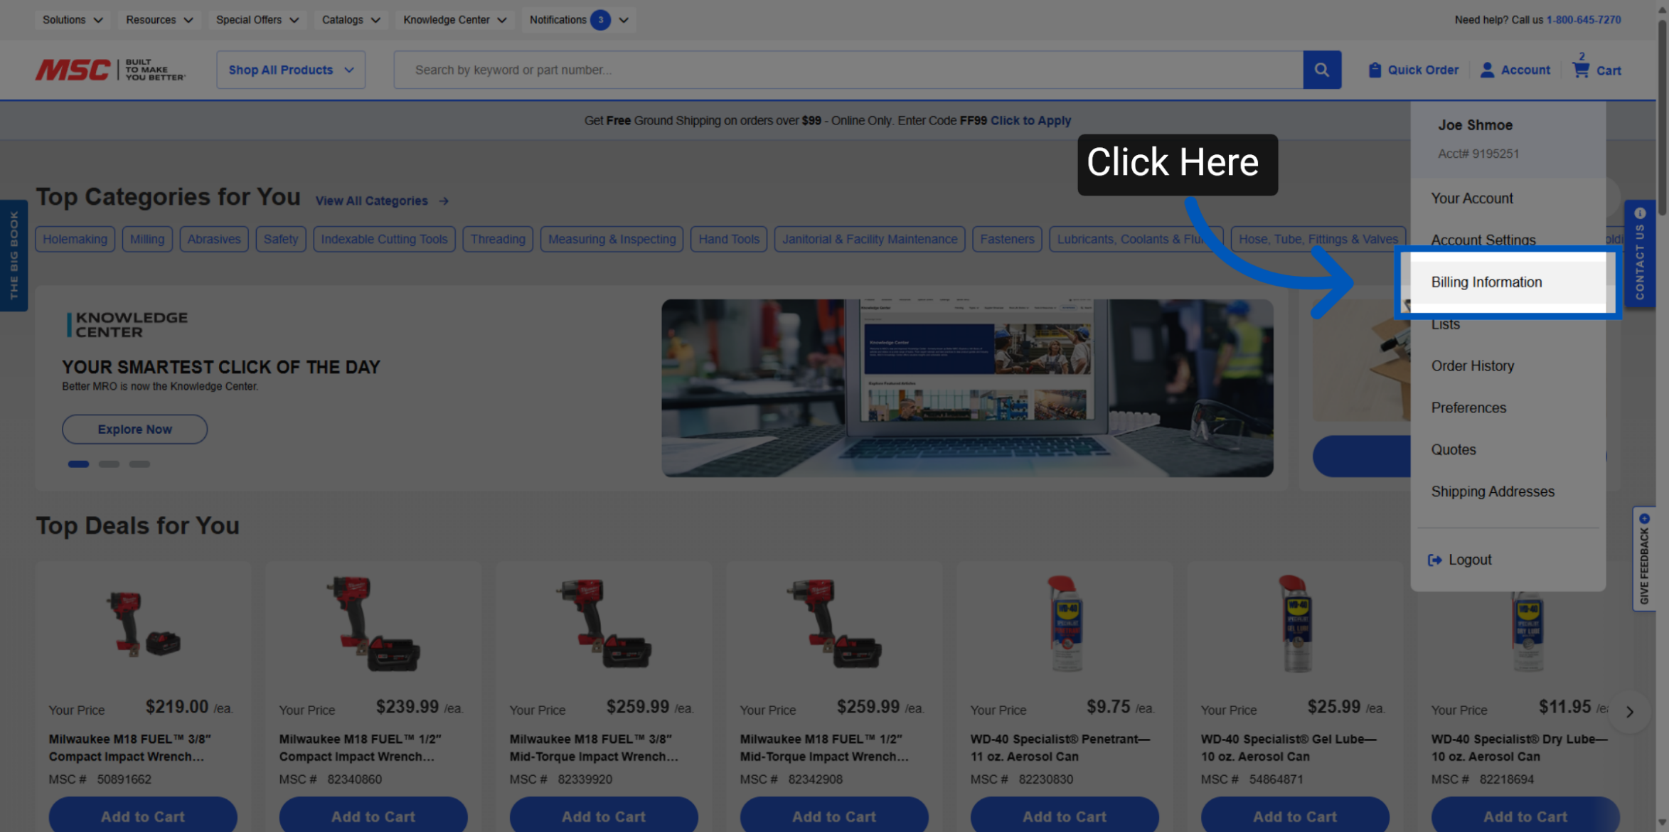
Task: Click the MSC logo
Action: (x=110, y=70)
